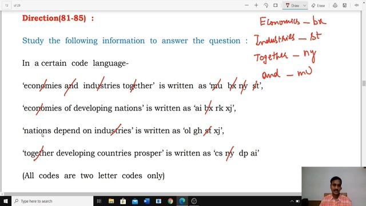The height and width of the screenshot is (206, 366).
Task: Open File Explorer from the taskbar
Action: tap(111, 201)
